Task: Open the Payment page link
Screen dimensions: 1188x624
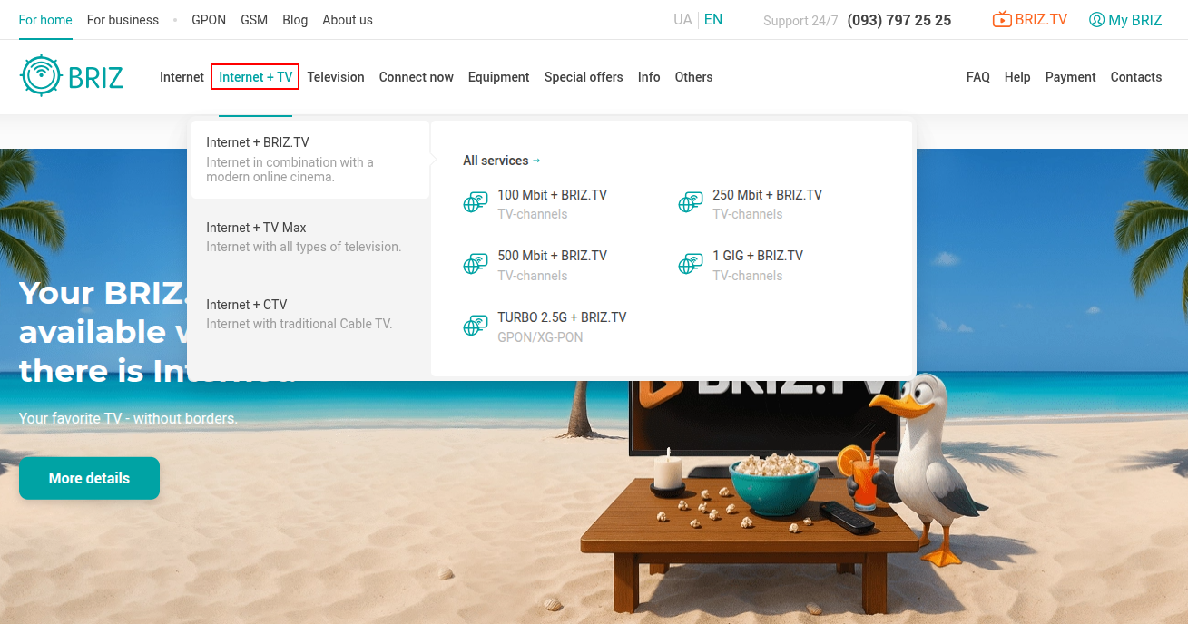Action: (x=1070, y=77)
